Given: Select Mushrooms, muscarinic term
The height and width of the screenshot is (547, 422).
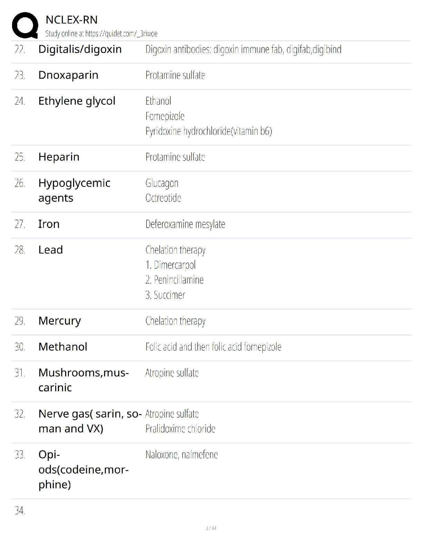Looking at the screenshot, I should (x=83, y=380).
